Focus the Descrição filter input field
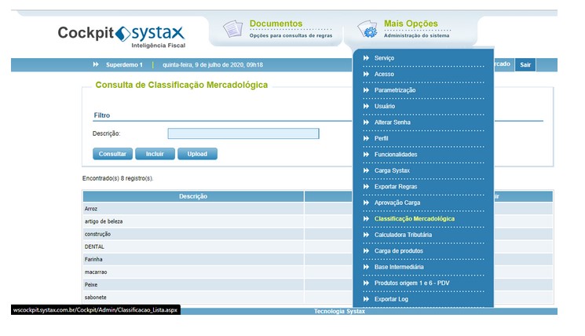 [243, 133]
